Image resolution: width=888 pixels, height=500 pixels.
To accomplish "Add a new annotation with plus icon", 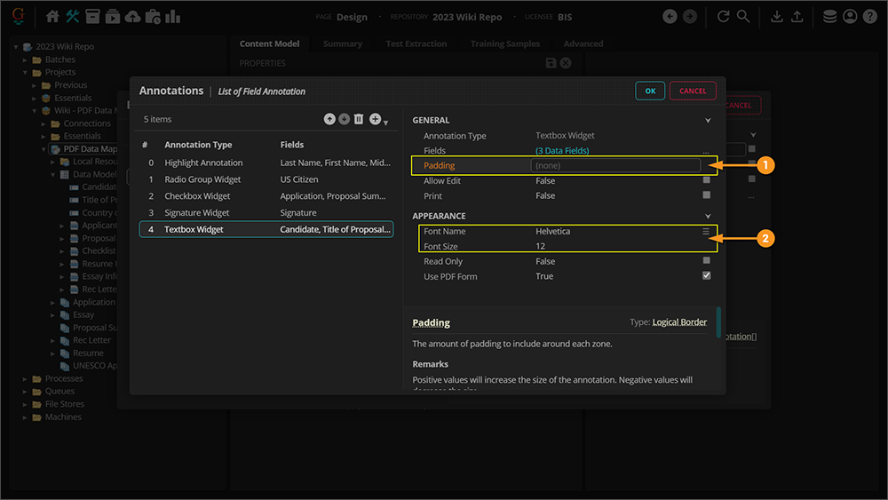I will coord(375,119).
